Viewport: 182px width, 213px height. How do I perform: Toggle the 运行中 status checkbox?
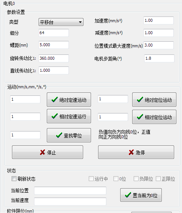[x=91, y=179]
